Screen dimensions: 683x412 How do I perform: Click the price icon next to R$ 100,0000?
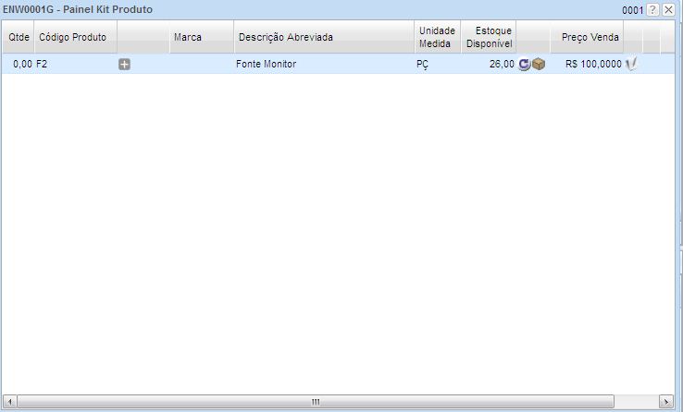tap(631, 65)
